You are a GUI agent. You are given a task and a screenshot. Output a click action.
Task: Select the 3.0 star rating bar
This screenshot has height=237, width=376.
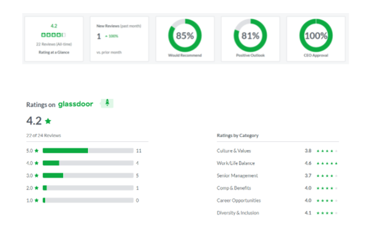[x=88, y=176]
